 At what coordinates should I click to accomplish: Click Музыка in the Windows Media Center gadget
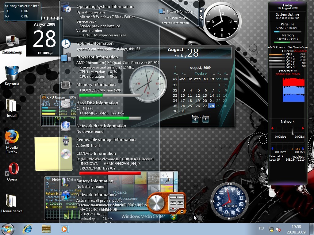[120, 192]
